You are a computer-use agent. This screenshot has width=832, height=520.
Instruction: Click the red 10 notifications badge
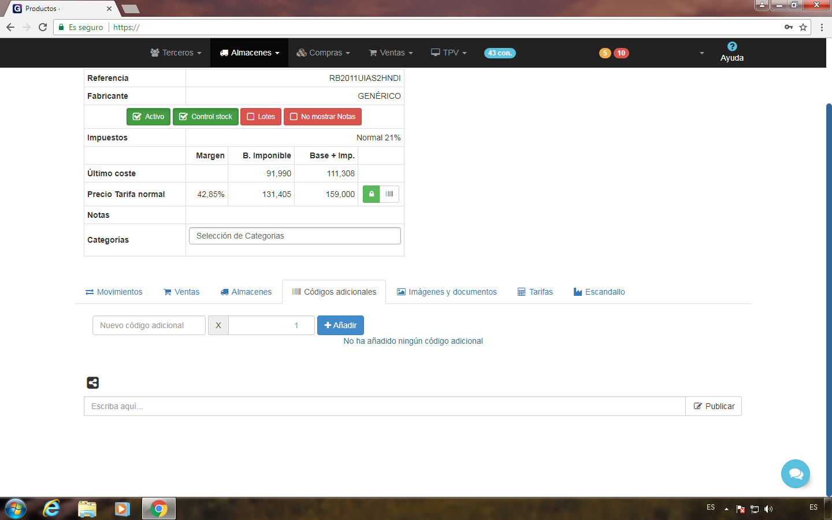tap(621, 53)
